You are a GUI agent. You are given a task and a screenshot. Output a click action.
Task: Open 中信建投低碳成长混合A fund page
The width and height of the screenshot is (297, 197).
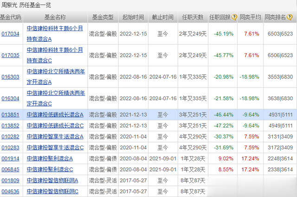click(x=55, y=114)
